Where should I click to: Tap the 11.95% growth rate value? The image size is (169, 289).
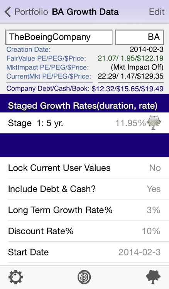pyautogui.click(x=130, y=123)
